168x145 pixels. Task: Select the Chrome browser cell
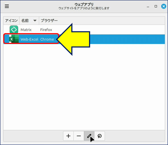tap(47, 39)
